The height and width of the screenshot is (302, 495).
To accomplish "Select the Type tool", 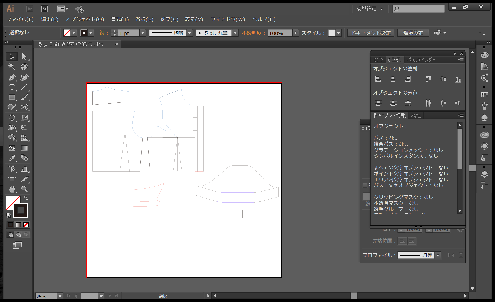I will [12, 87].
